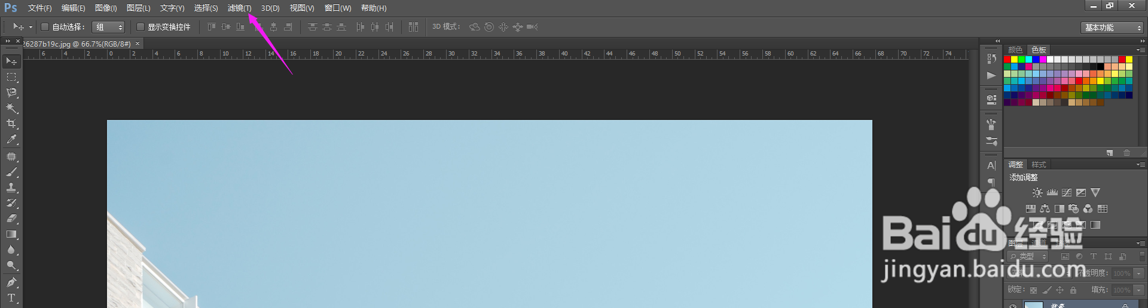Open the Adjustments panel flyout menu
The width and height of the screenshot is (1148, 308).
point(1141,164)
